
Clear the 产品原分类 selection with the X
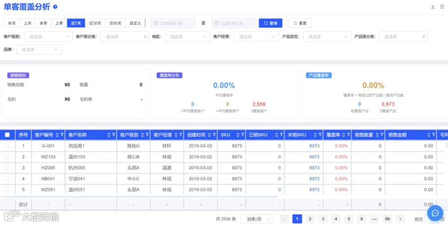424,36
